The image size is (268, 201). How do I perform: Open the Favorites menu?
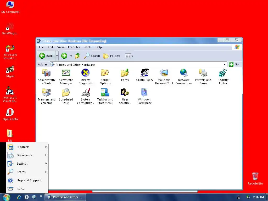tap(74, 47)
